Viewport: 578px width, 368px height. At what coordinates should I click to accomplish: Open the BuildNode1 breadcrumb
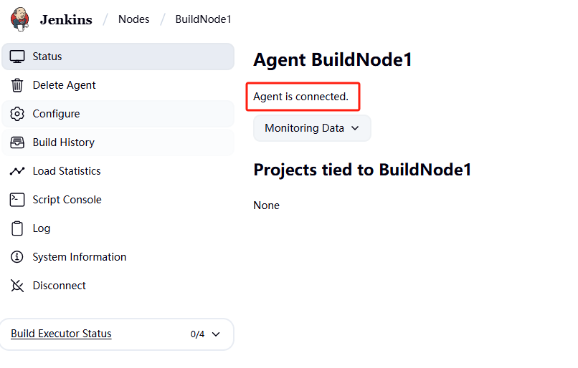tap(203, 19)
